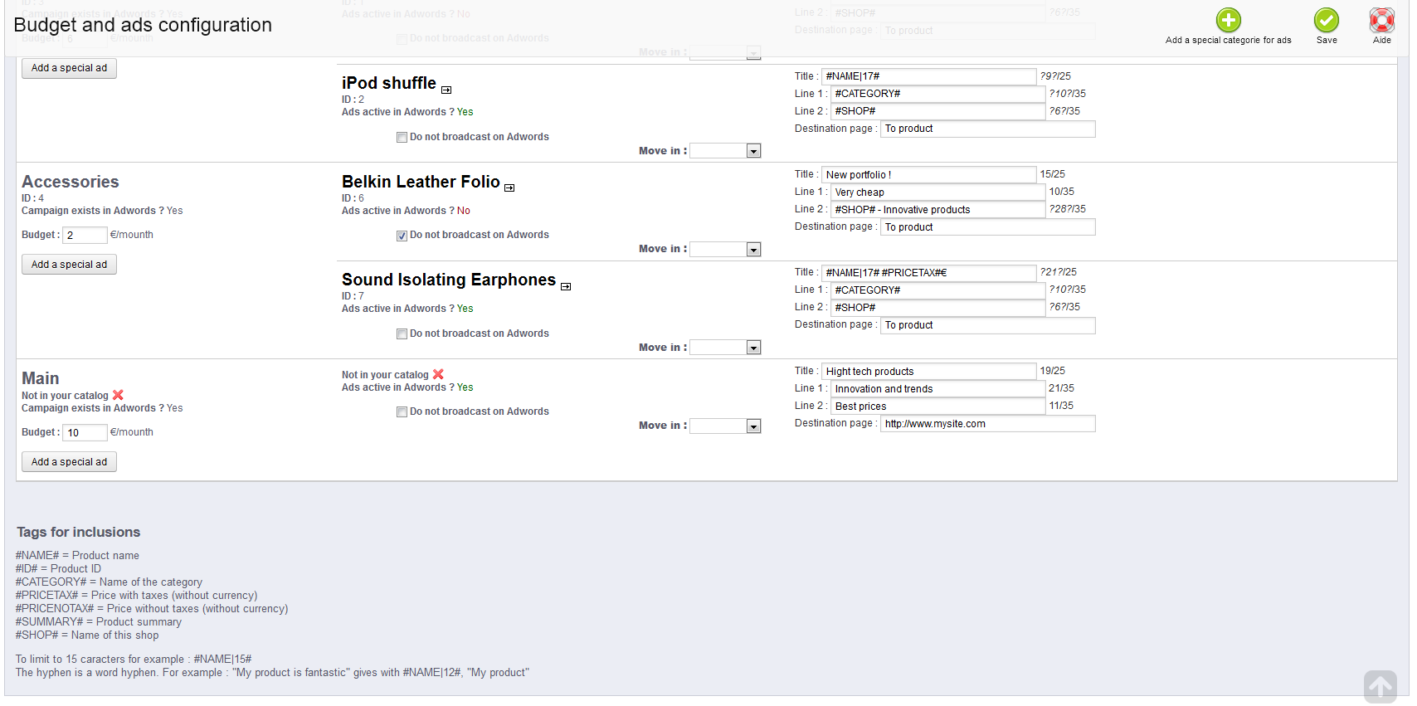Click Earphones Line 1 #CATEGORY# field
This screenshot has width=1417, height=706.
tap(937, 290)
